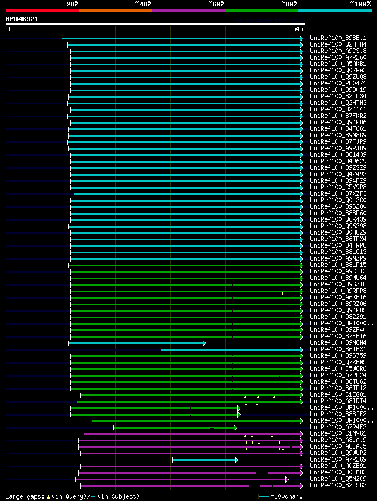This screenshot has height=501, width=377.
Task: Click the =100char. scale legend
Action: coord(280,496)
